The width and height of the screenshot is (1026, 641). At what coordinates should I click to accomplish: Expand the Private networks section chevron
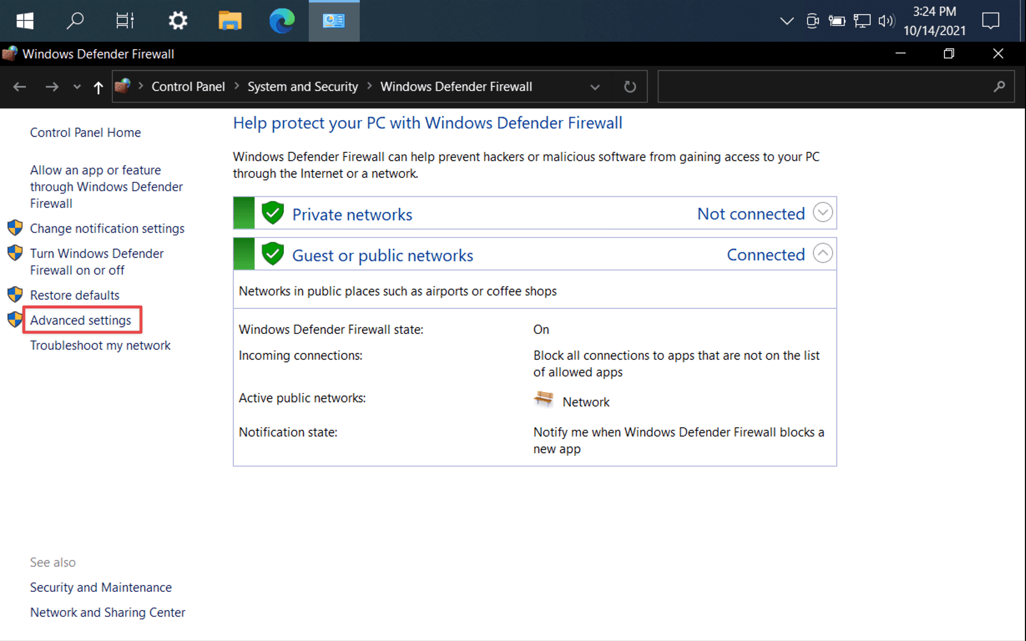click(823, 212)
